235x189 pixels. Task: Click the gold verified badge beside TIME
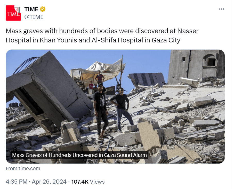(43, 9)
